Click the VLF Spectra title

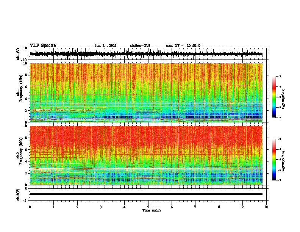pyautogui.click(x=43, y=45)
